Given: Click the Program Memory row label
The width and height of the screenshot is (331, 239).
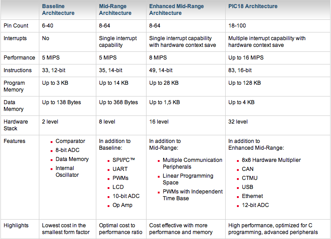Looking at the screenshot, I should (x=14, y=86).
